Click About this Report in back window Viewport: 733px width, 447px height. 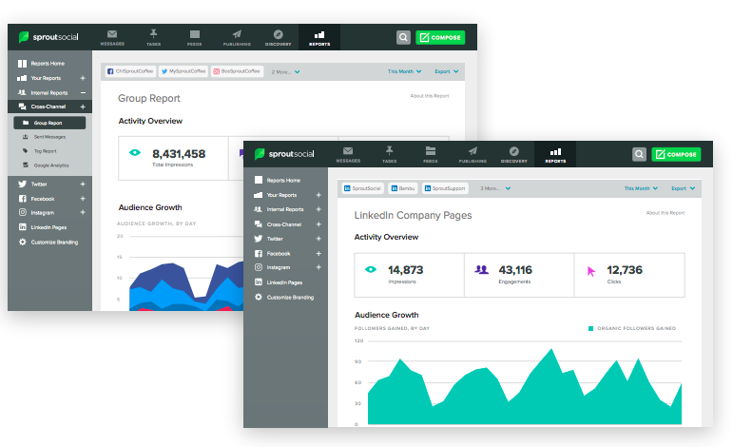[x=429, y=96]
